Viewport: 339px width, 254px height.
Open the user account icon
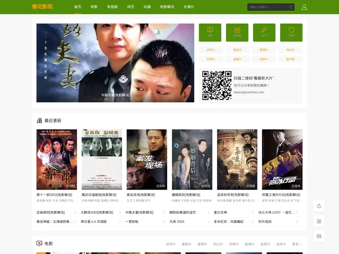click(304, 7)
